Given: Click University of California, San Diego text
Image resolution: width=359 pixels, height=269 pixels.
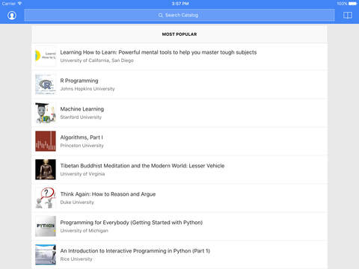Looking at the screenshot, I should point(96,61).
